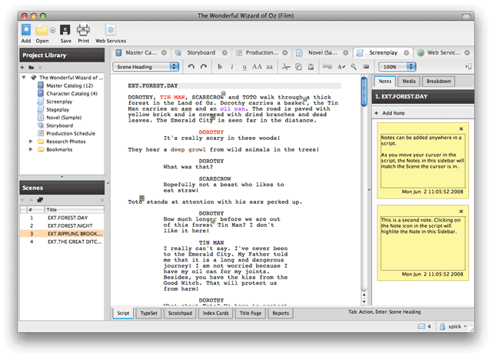Click the Redo arrow icon

tap(204, 67)
